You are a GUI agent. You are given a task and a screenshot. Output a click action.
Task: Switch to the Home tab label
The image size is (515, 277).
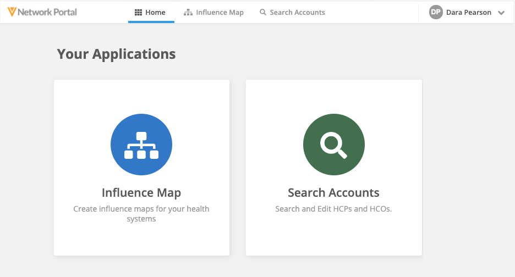pos(155,12)
